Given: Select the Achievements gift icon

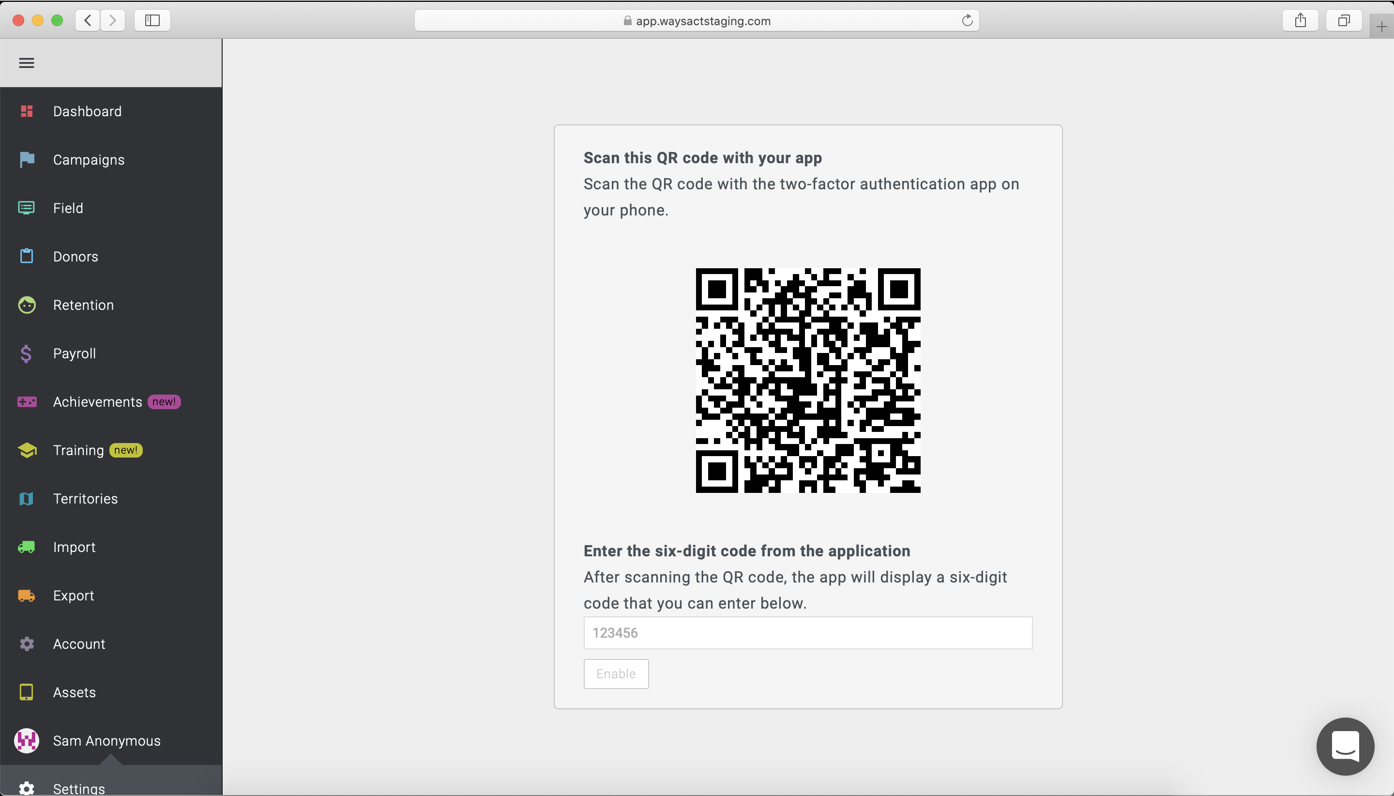Looking at the screenshot, I should [x=26, y=401].
